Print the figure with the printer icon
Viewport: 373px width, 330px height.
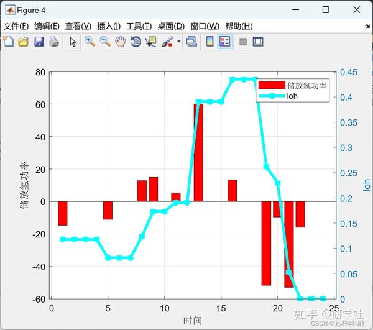click(54, 42)
